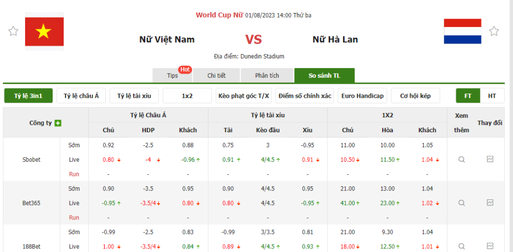Click the Vietnam flag image
Image resolution: width=513 pixels, height=252 pixels.
pos(44,32)
